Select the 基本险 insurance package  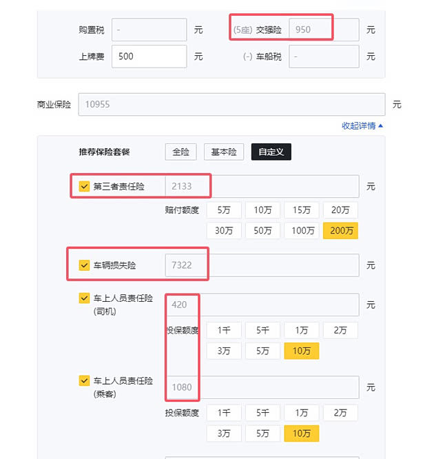223,152
